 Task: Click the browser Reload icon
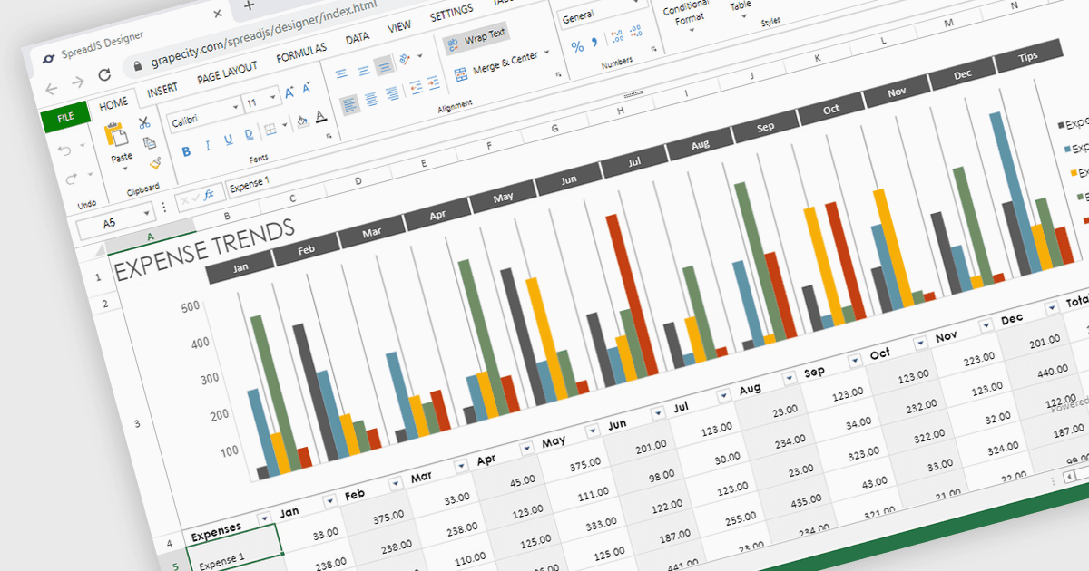[105, 74]
